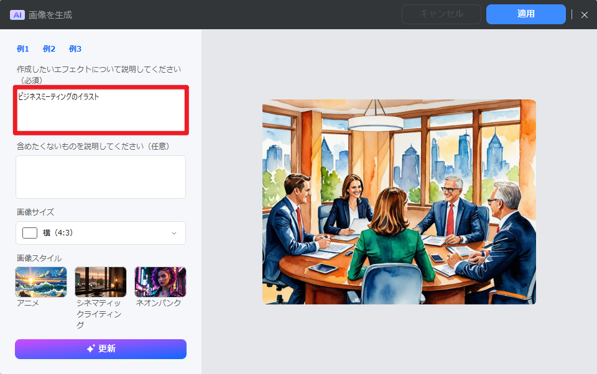Click the 画像を生成 title text
Image resolution: width=597 pixels, height=374 pixels.
(50, 15)
